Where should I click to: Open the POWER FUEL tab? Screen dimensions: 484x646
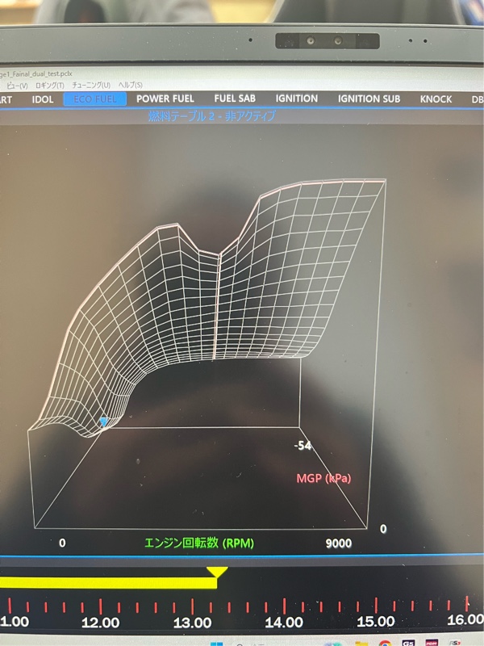tap(165, 99)
